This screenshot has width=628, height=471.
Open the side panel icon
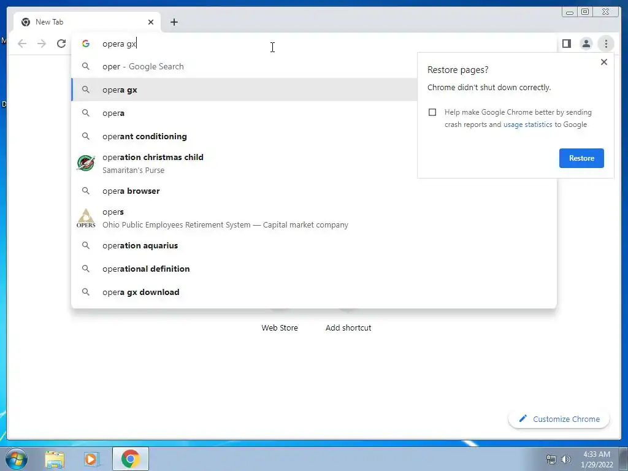point(566,44)
